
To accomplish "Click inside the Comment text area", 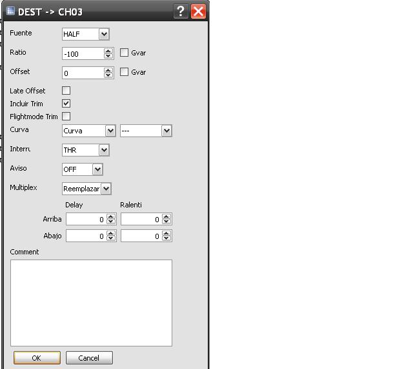I will pos(91,303).
